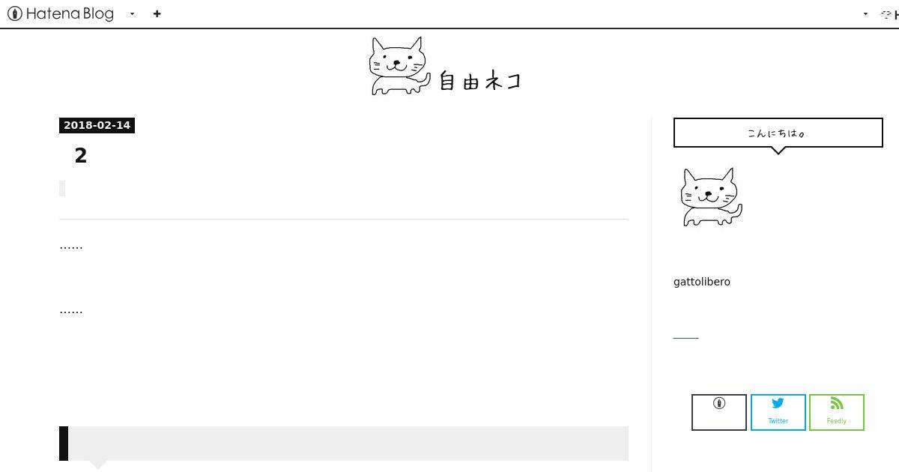The height and width of the screenshot is (472, 899).
Task: Click the small link under gattolibero
Action: coord(685,337)
